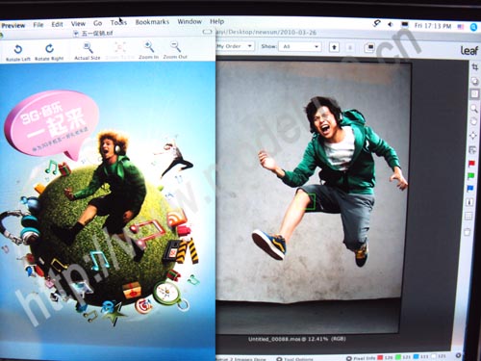Image resolution: width=481 pixels, height=361 pixels.
Task: Click the menu bar clock Fri 17:13 PM
Action: (x=433, y=26)
